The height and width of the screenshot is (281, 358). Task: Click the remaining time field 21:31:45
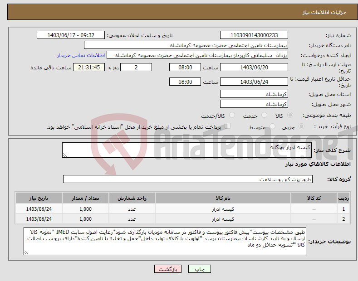89,67
